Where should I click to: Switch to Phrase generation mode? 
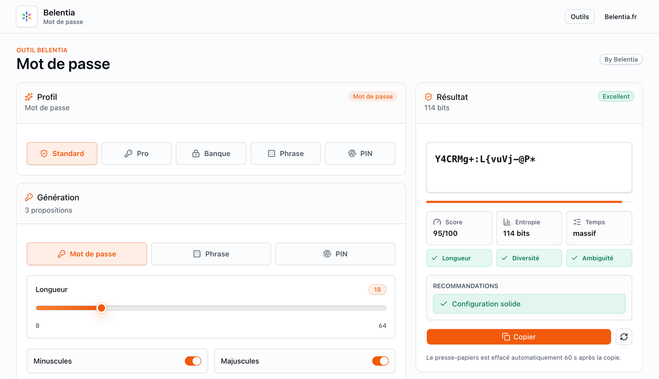coord(211,254)
